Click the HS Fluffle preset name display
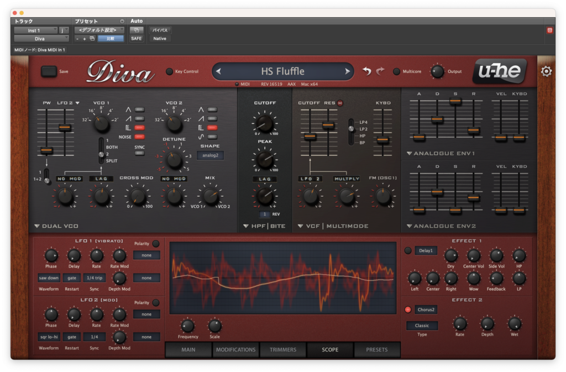Image resolution: width=566 pixels, height=372 pixels. [x=282, y=71]
